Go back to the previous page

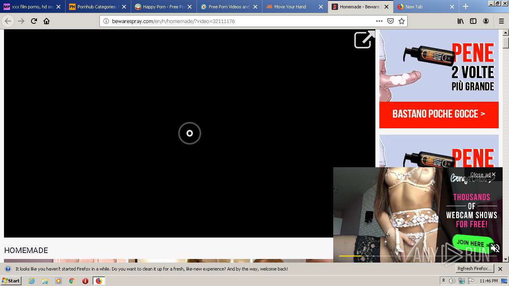point(8,21)
